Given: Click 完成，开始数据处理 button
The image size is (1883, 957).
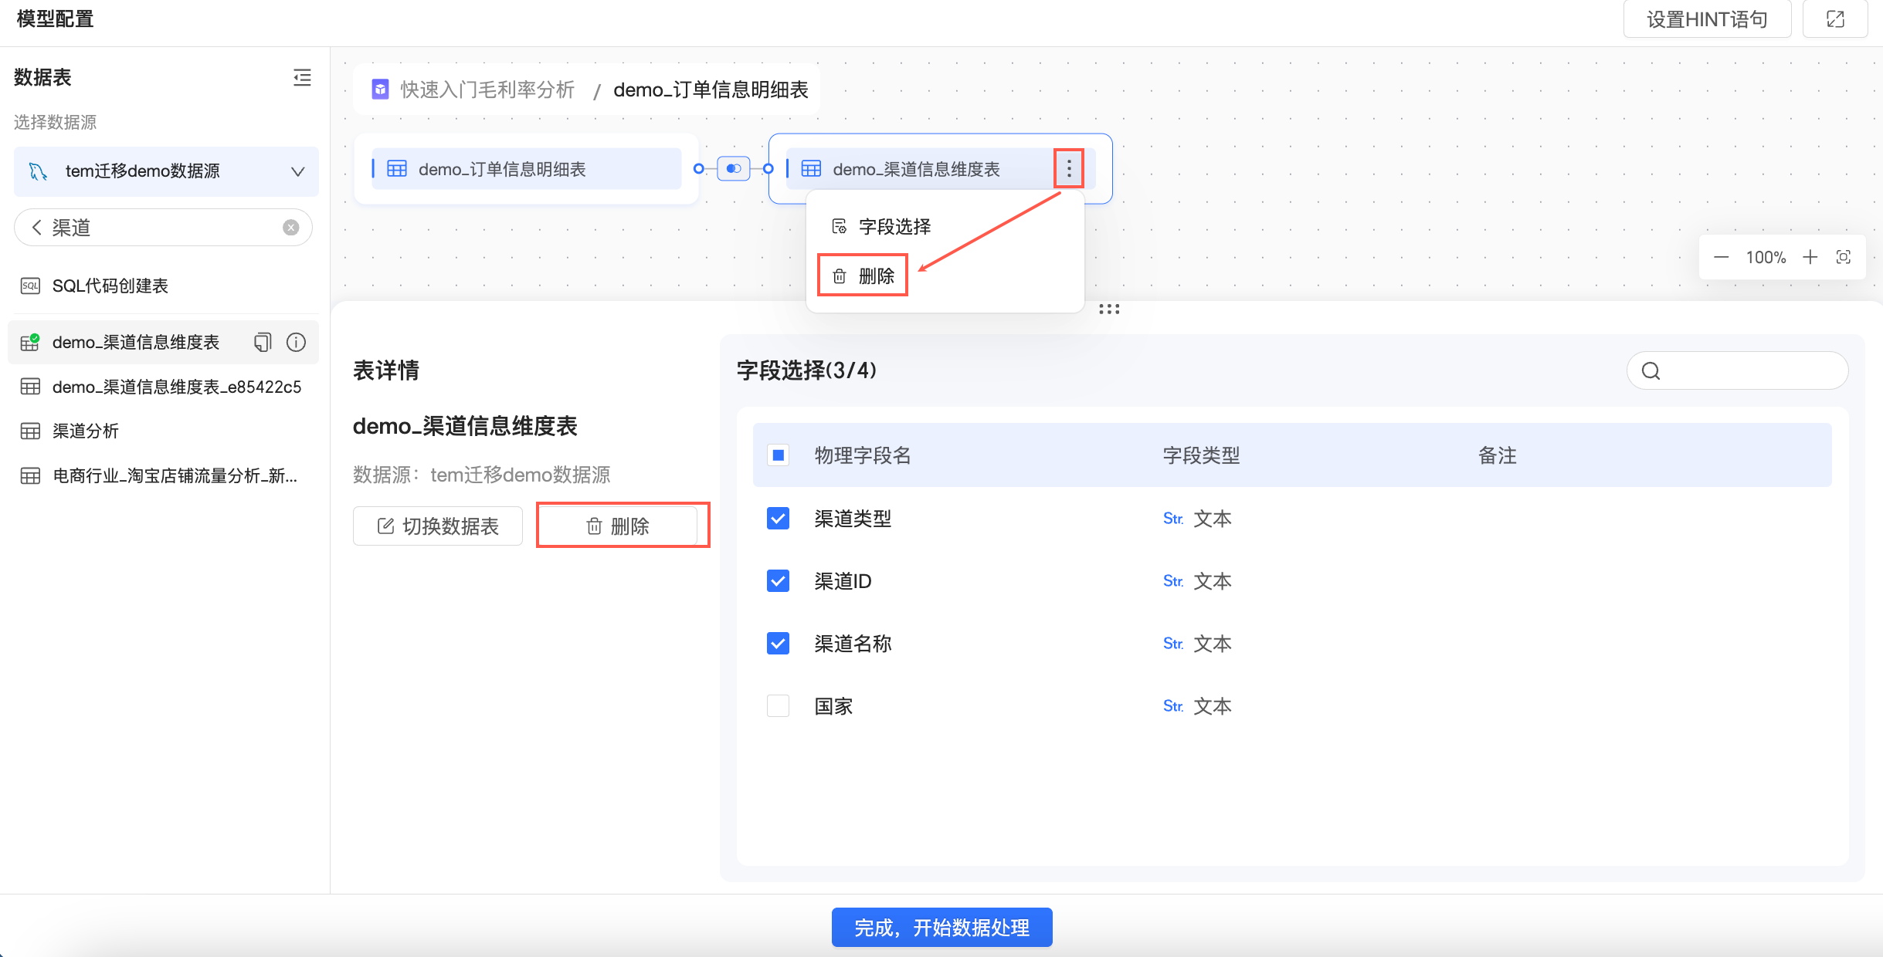Looking at the screenshot, I should coord(941,927).
